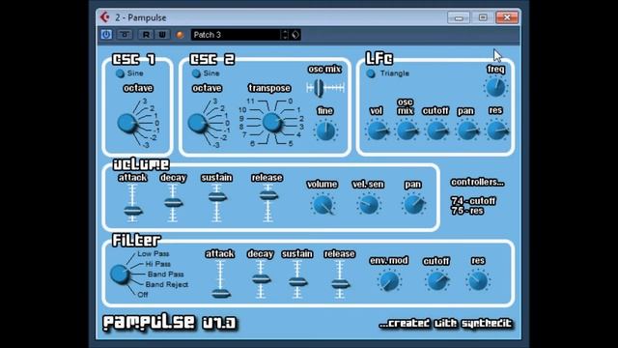Image resolution: width=618 pixels, height=348 pixels.
Task: Click '...created with synthedit' text
Action: tap(445, 324)
